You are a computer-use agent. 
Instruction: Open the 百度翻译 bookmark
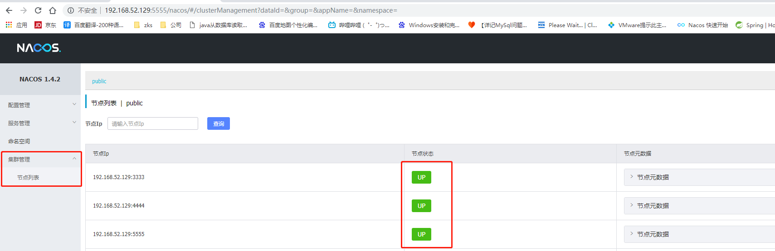[93, 25]
